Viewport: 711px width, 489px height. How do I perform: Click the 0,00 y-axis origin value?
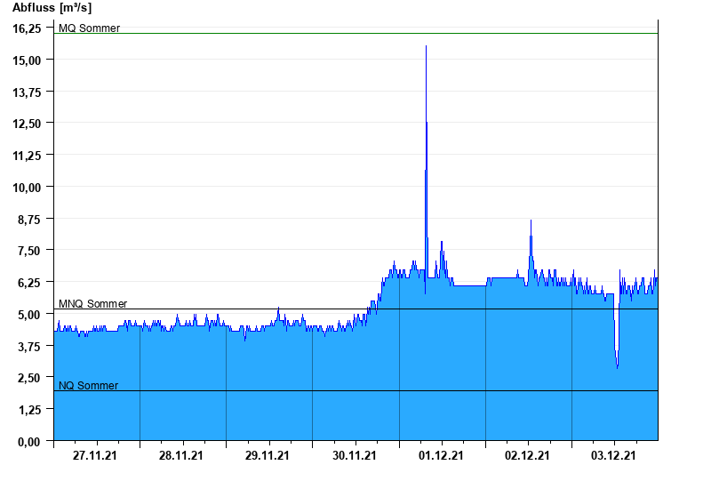click(x=28, y=441)
